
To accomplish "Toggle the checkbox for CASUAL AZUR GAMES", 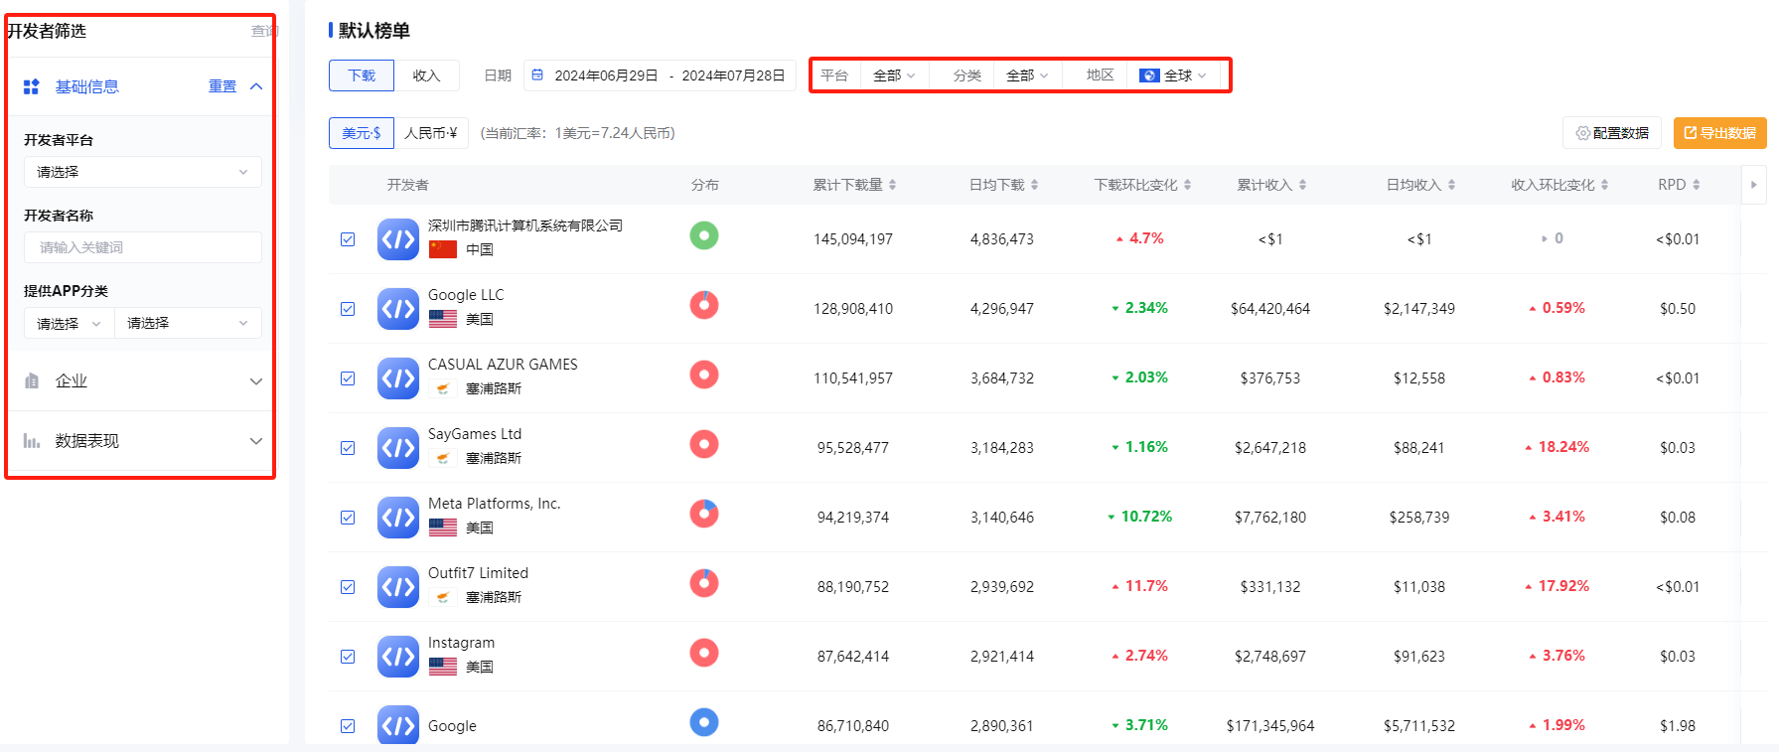I will 348,378.
